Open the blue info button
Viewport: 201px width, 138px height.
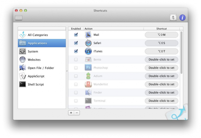point(183,18)
